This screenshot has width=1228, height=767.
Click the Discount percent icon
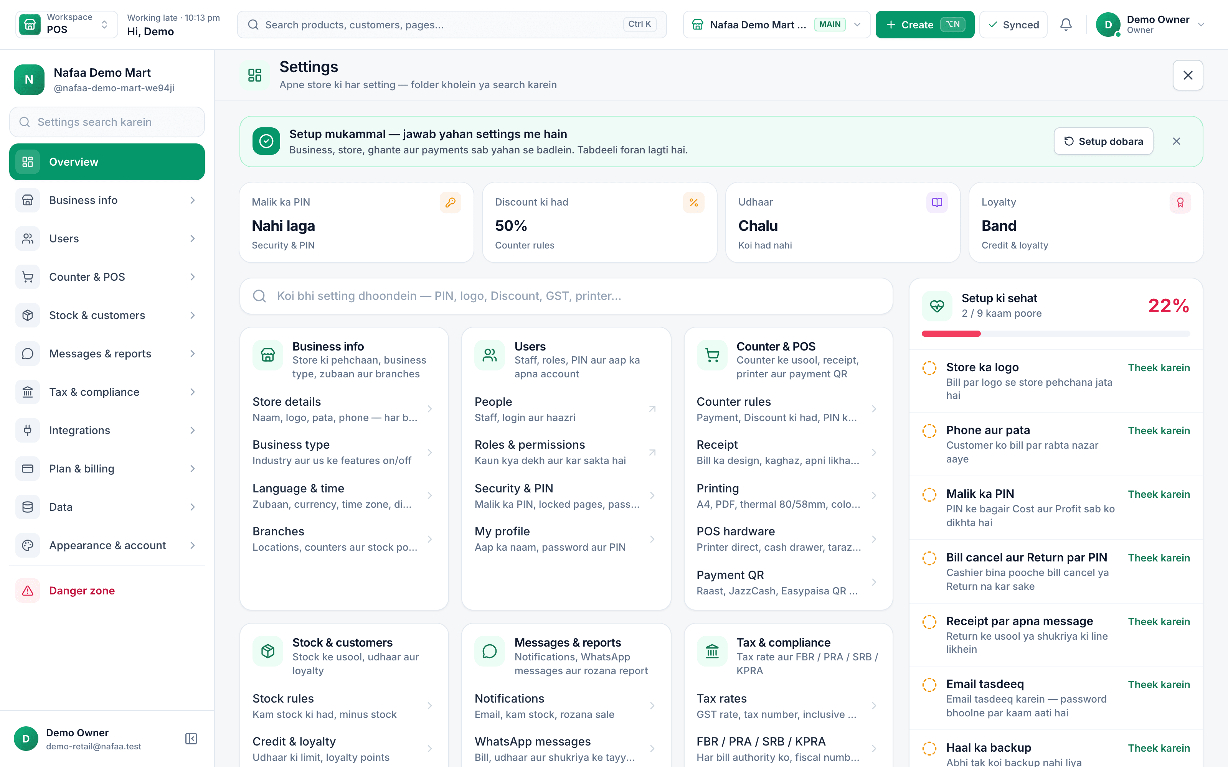(x=694, y=202)
